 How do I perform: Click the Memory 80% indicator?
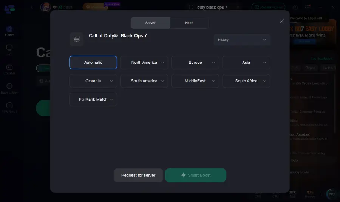(310, 194)
